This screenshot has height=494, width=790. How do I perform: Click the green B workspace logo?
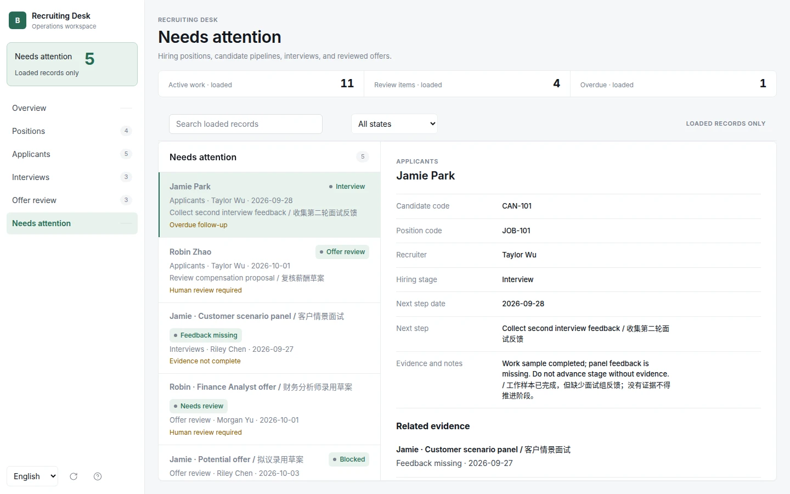pos(18,20)
